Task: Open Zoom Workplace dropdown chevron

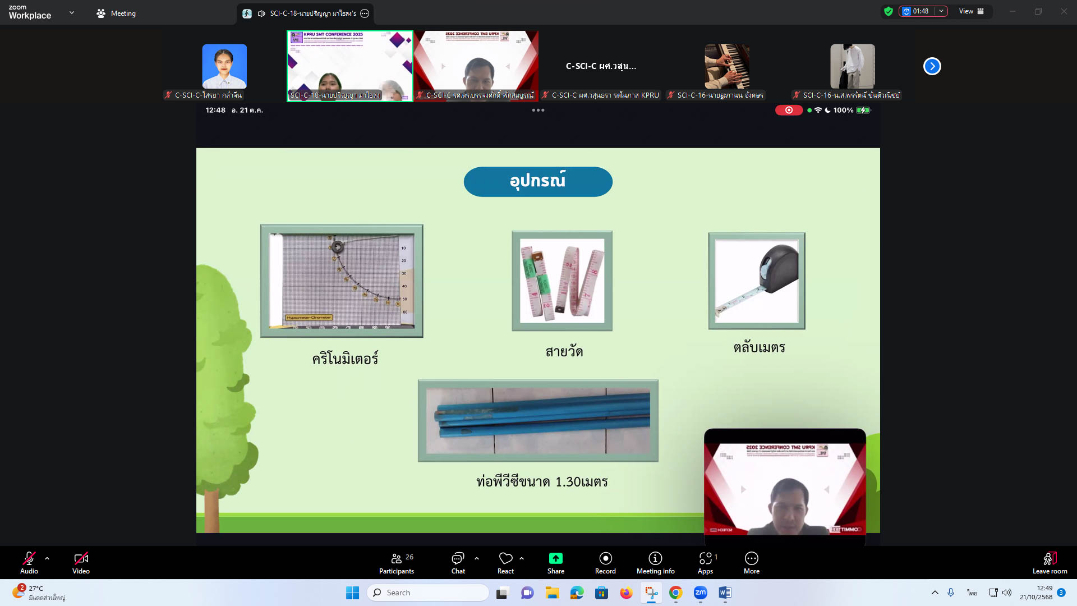Action: tap(72, 12)
